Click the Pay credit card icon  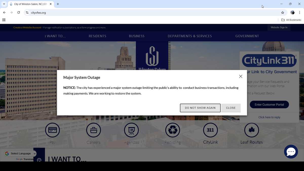pos(52,130)
